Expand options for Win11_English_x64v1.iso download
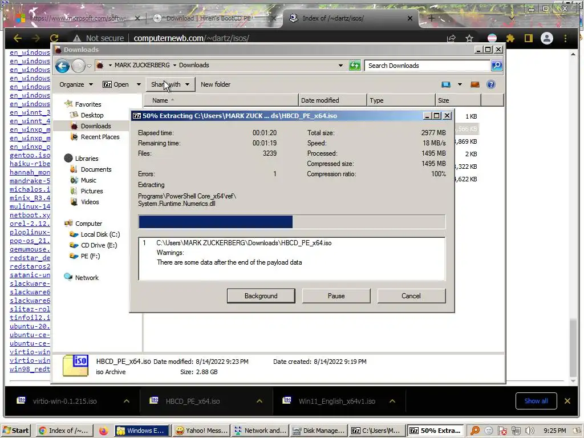This screenshot has height=438, width=584. pos(392,401)
